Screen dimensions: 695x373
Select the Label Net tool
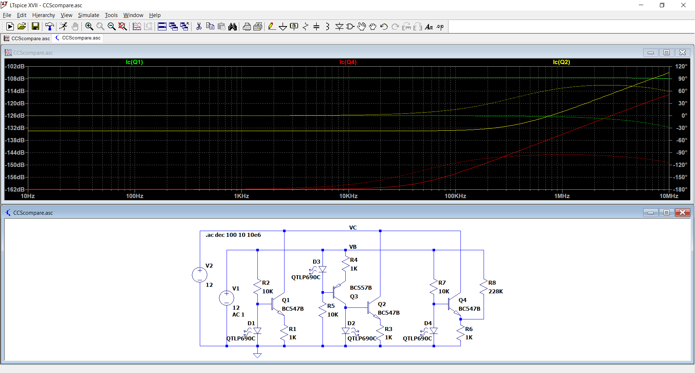click(x=294, y=26)
